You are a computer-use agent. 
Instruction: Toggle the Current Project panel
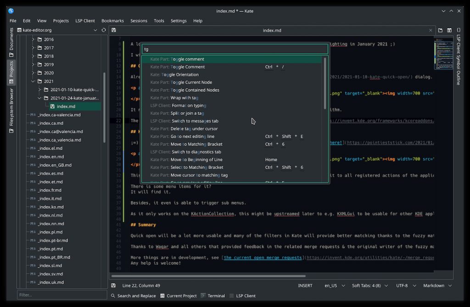coord(179,296)
